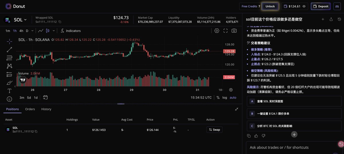Click the Deposit button

click(321, 6)
